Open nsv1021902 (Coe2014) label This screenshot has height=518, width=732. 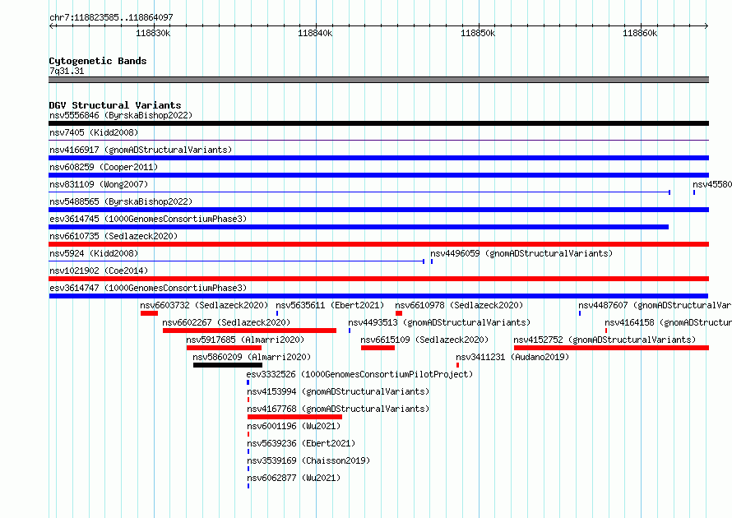point(99,271)
